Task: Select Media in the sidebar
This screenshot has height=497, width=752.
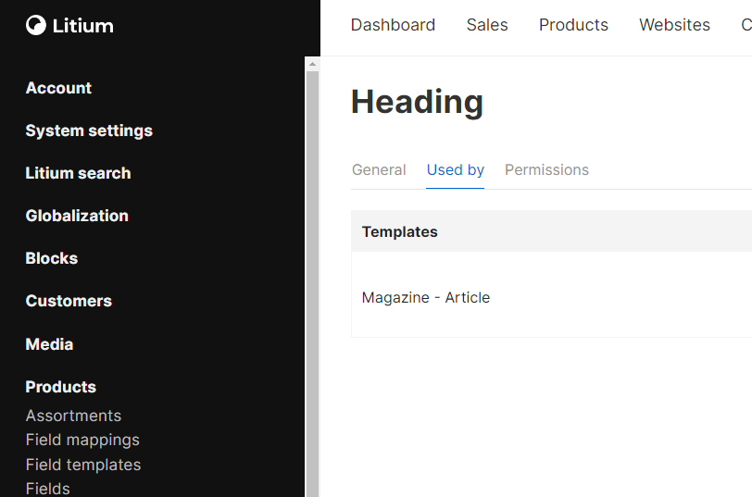Action: pos(49,344)
